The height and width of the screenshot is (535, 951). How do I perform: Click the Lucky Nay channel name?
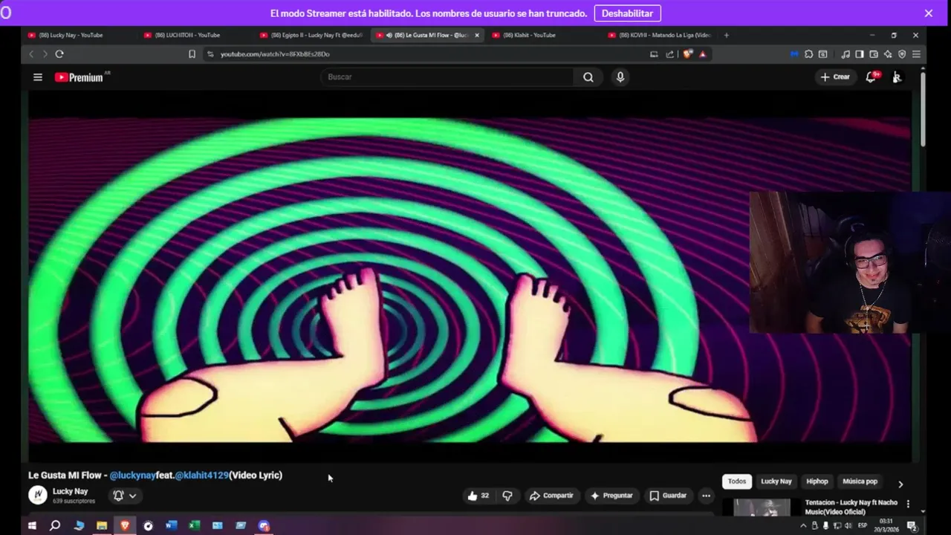click(x=70, y=491)
